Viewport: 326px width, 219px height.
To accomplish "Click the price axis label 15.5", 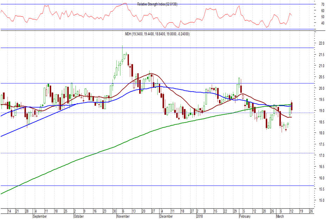I will tap(322, 189).
